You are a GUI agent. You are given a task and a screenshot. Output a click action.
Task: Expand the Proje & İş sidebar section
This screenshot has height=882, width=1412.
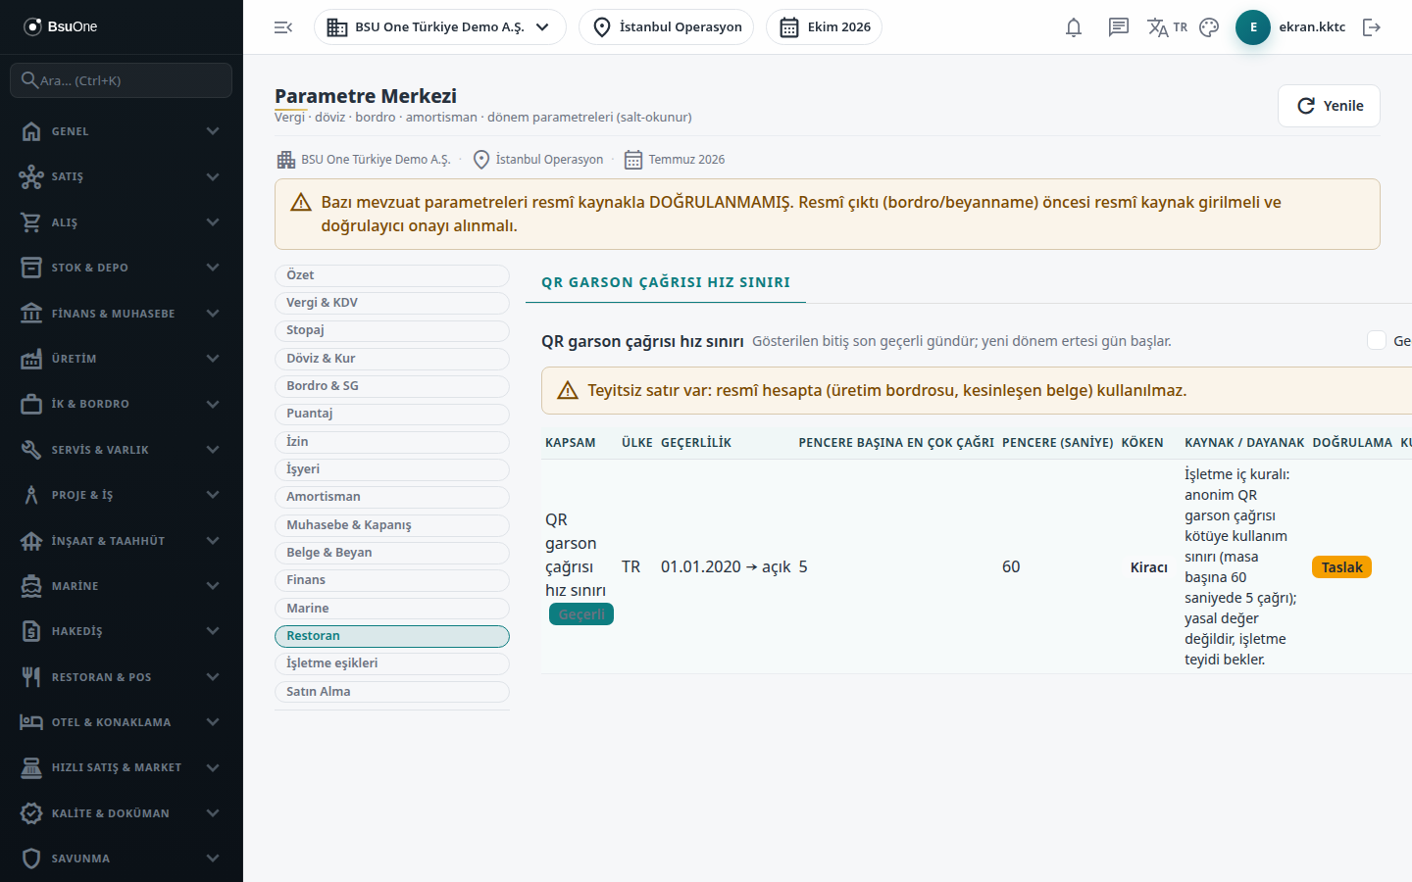[122, 495]
